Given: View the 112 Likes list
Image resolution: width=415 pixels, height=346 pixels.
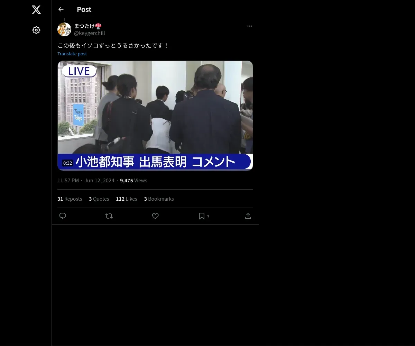Looking at the screenshot, I should [x=127, y=199].
